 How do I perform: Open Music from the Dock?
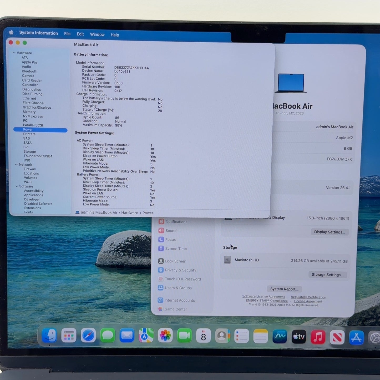[x=318, y=337]
